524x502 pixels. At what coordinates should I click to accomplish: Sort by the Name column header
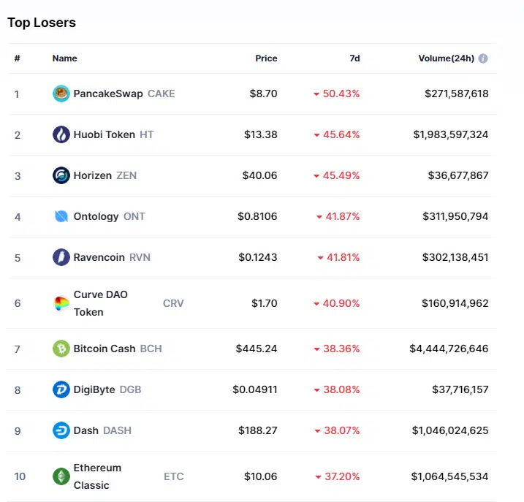(x=64, y=58)
